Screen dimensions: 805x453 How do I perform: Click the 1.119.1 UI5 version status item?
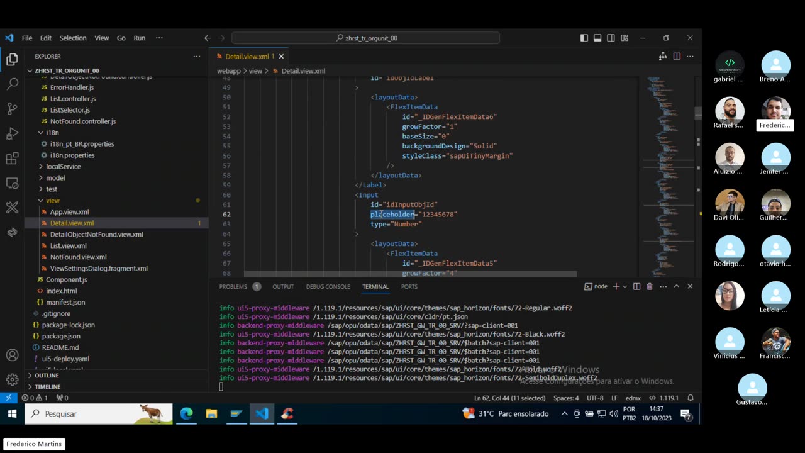[663, 398]
